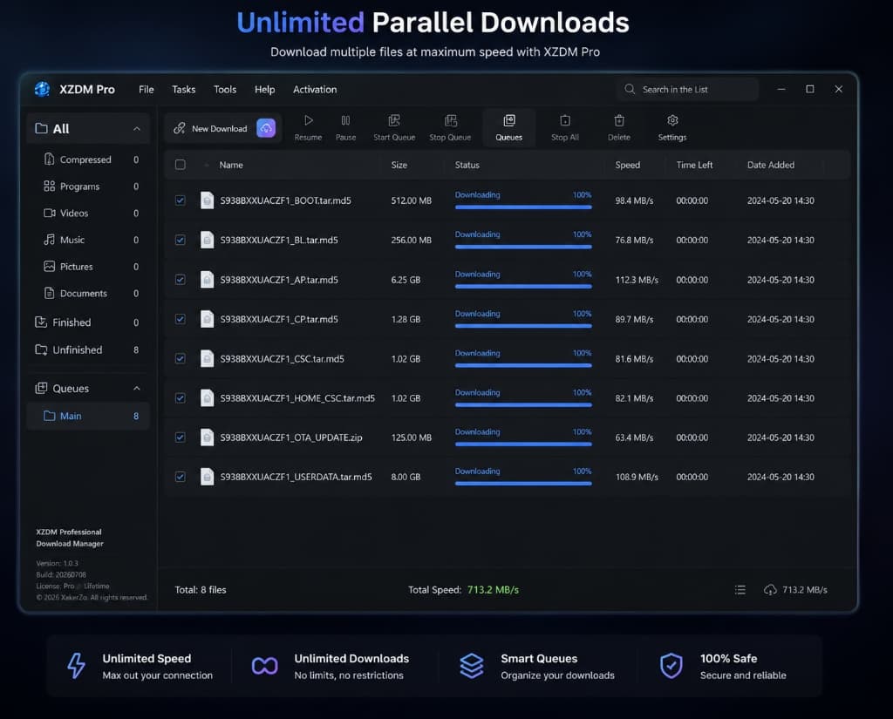
Task: Click the 125.00 MB size value
Action: point(412,438)
